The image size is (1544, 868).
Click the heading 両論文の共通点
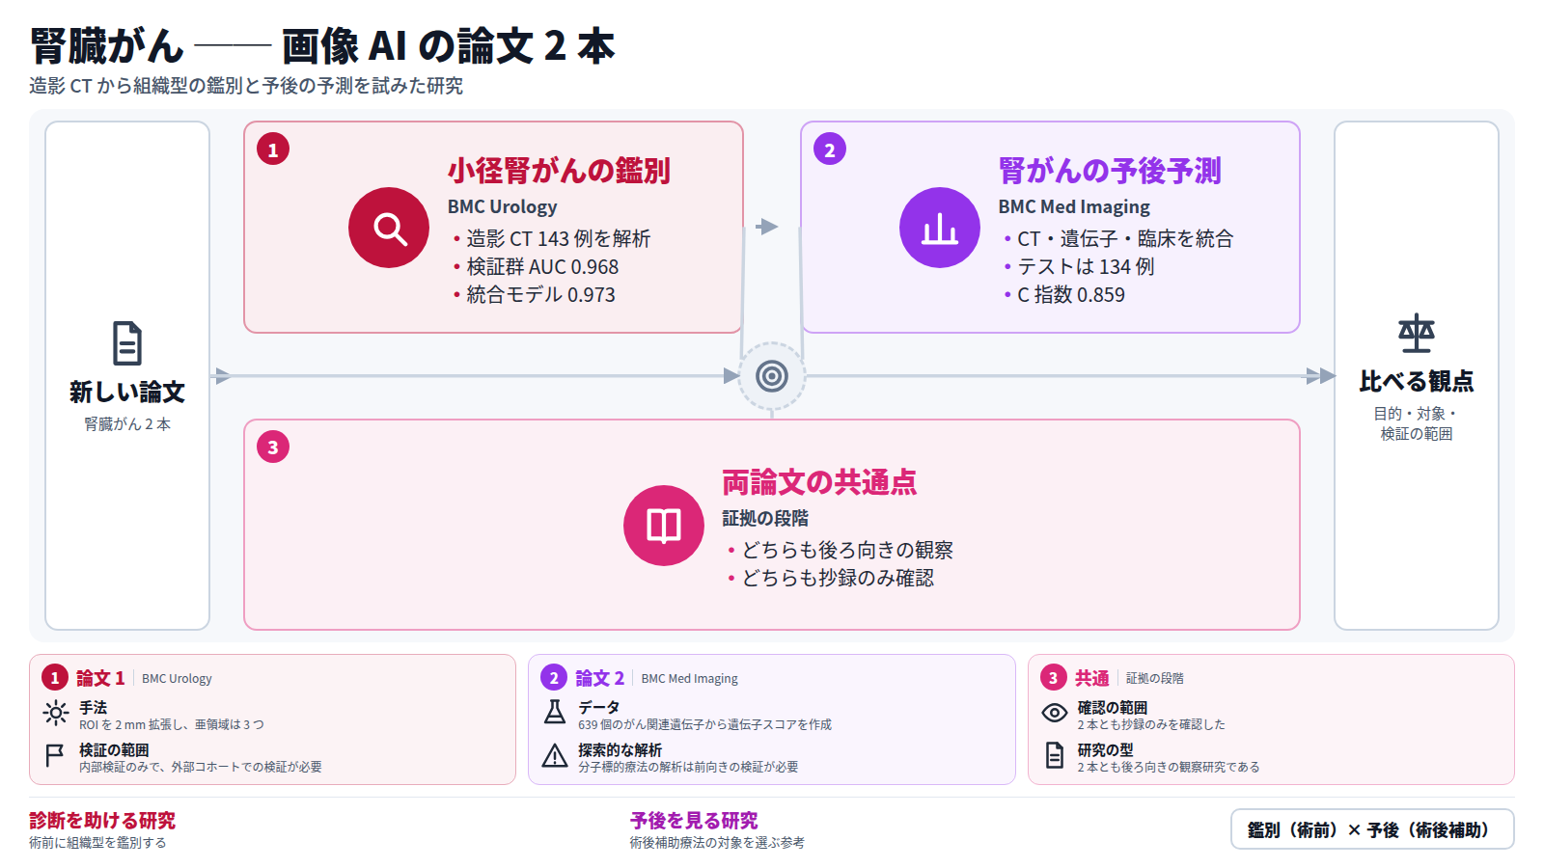point(819,482)
